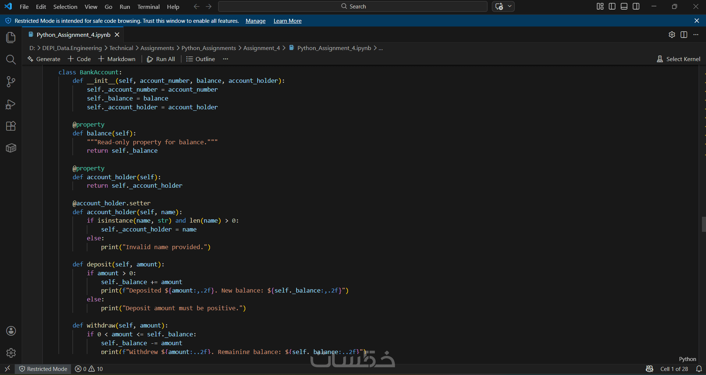Open the Extensions view

click(x=11, y=126)
